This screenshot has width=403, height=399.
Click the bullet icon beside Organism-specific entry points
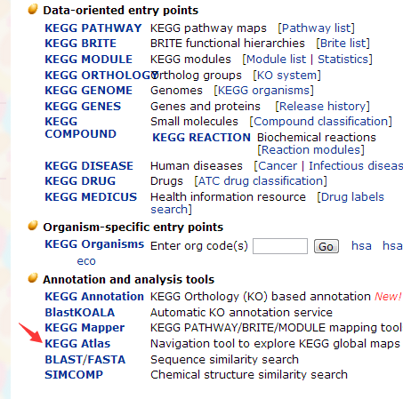click(33, 226)
